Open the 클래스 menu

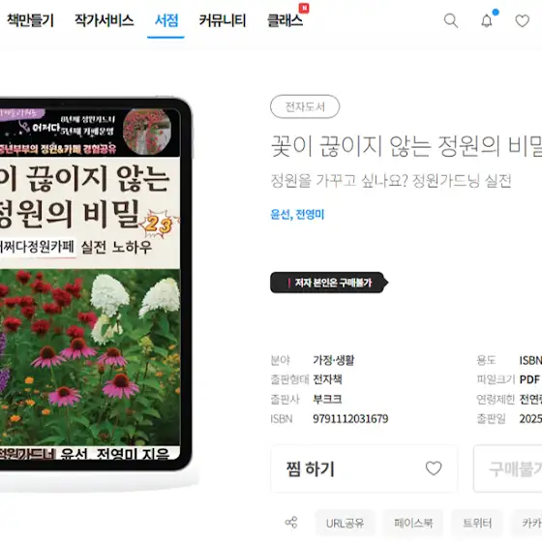(x=285, y=20)
